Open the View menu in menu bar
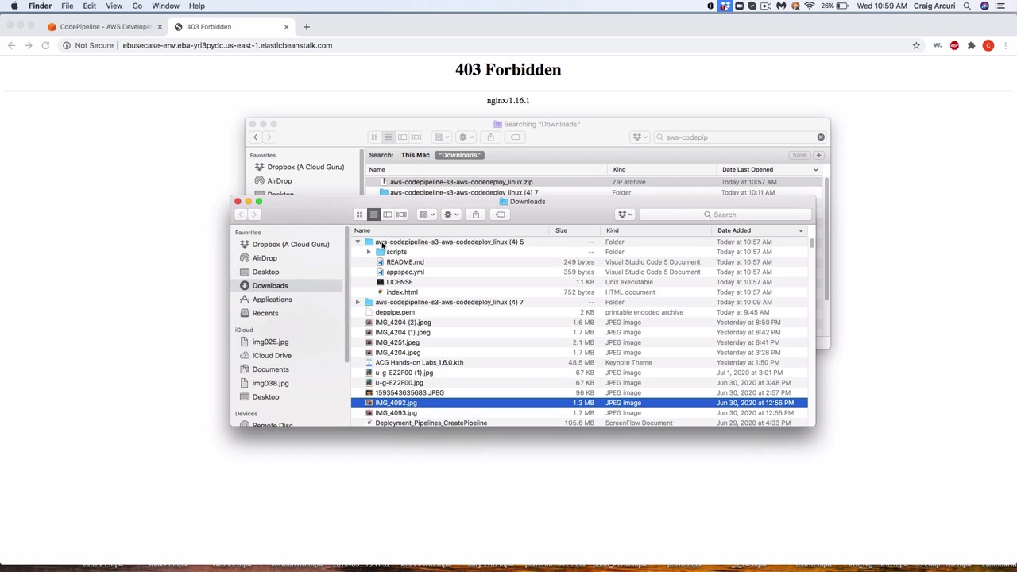Screen dimensions: 1017x572 (x=114, y=6)
